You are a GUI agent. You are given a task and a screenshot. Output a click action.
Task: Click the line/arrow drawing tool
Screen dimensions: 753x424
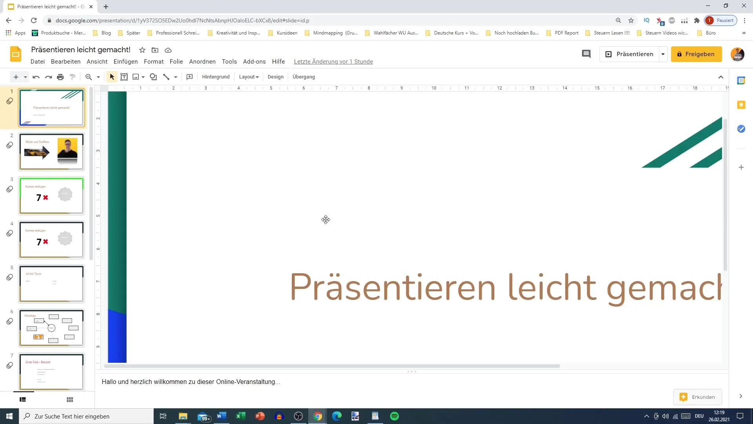pyautogui.click(x=166, y=77)
